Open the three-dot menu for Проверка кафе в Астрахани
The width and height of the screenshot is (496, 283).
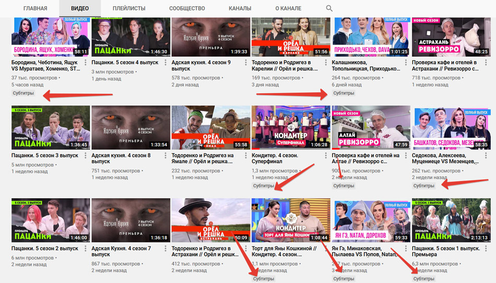(486, 63)
